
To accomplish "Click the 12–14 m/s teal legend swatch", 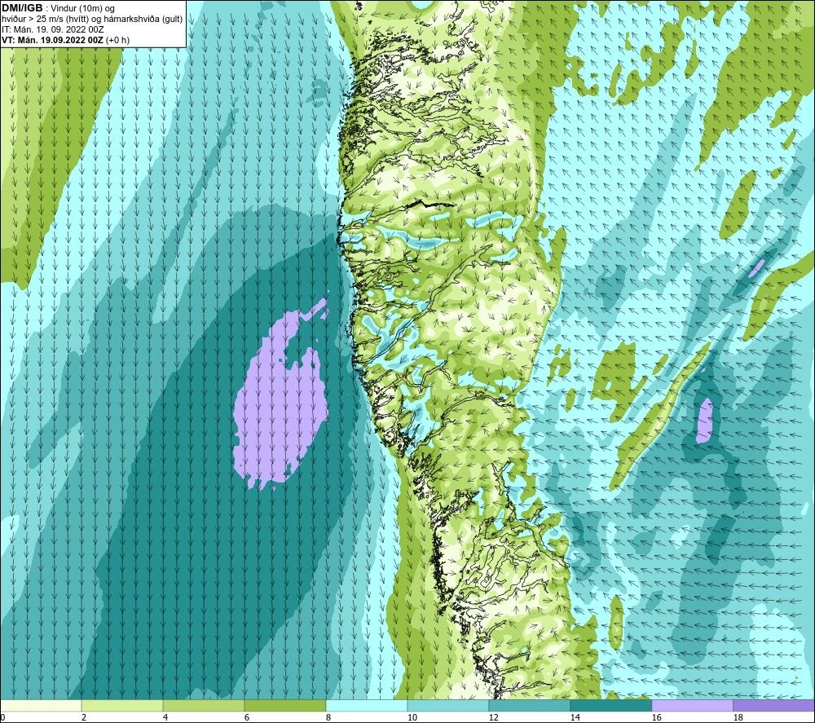I will 529,705.
